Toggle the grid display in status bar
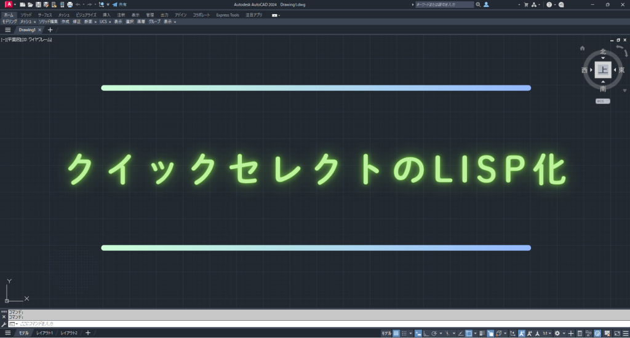Viewport: 630px width, 338px height. click(x=397, y=333)
